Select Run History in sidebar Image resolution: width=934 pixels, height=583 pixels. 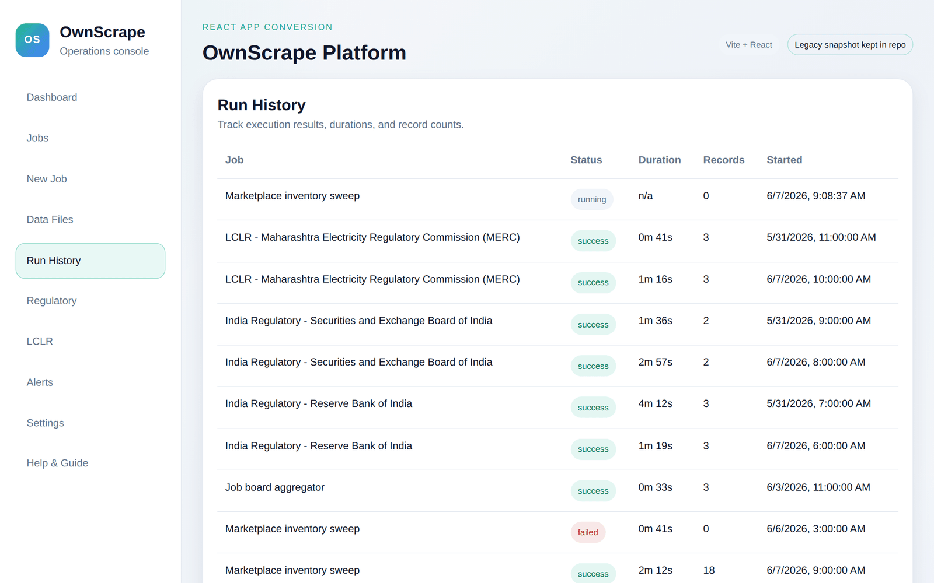click(90, 261)
